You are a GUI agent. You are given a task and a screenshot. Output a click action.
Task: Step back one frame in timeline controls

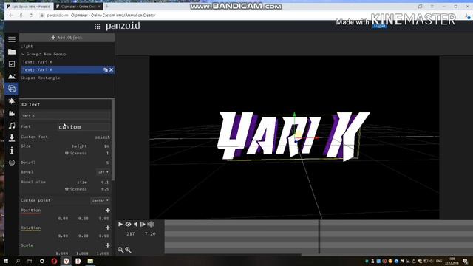tap(136, 224)
